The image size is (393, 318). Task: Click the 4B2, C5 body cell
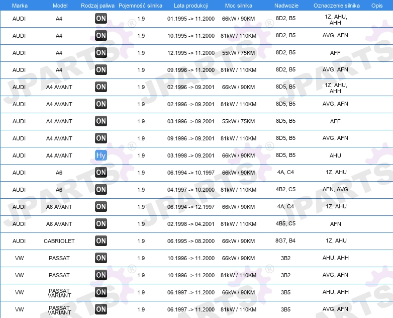click(x=285, y=189)
